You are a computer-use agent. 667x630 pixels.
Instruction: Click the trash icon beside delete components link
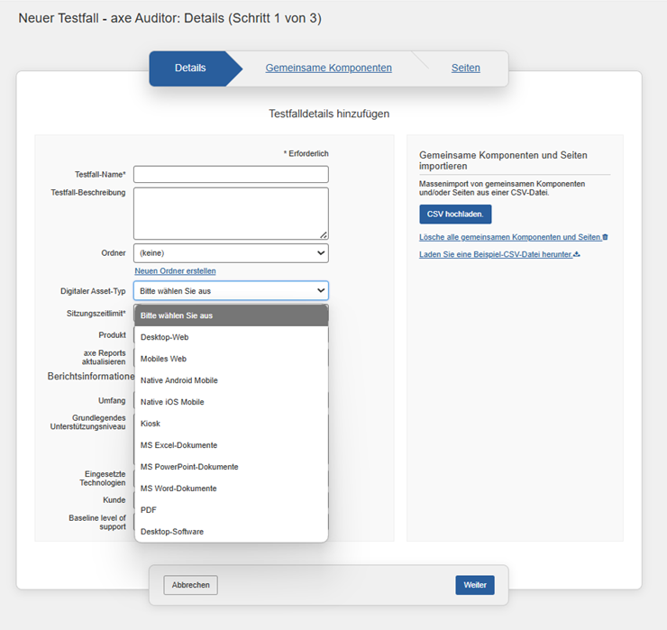(605, 237)
